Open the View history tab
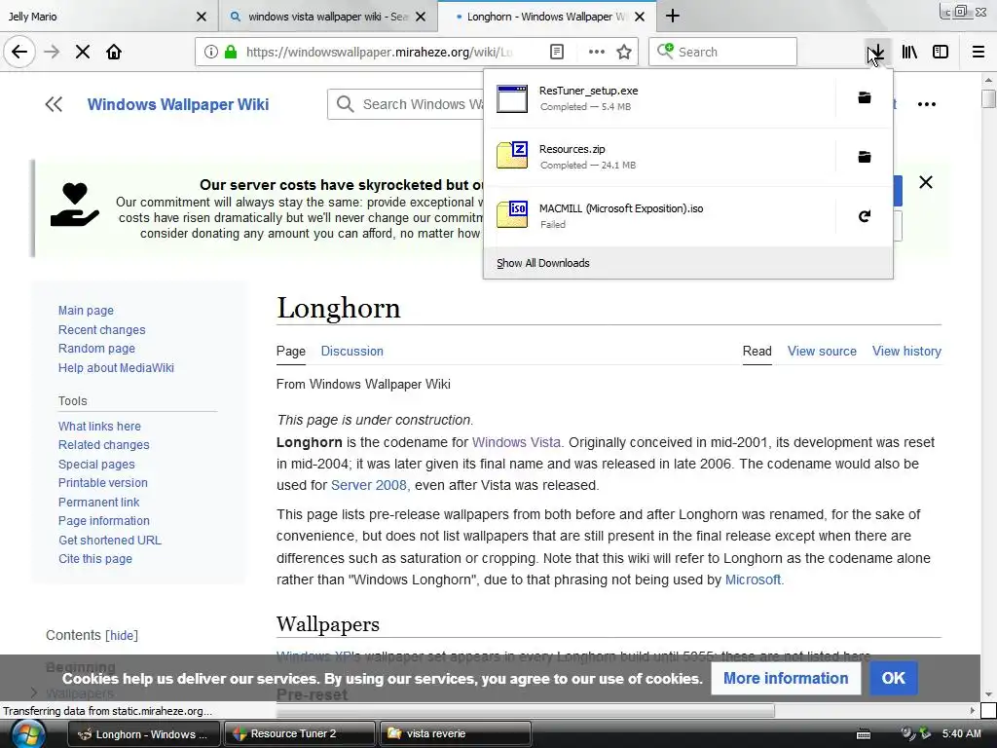The image size is (997, 748). (906, 351)
